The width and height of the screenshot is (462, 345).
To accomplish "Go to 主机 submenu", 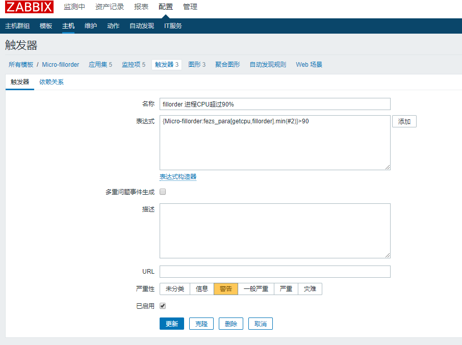I will pos(68,26).
